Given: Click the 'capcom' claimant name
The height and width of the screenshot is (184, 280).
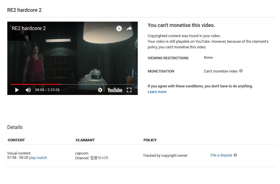Looking at the screenshot, I should pyautogui.click(x=82, y=153).
